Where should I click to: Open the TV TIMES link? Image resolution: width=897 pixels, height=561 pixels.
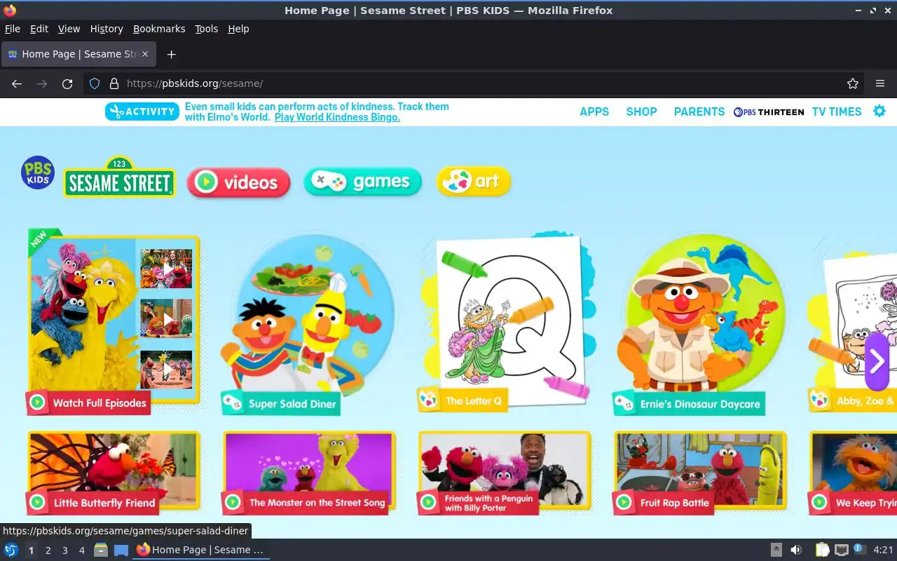coord(837,111)
